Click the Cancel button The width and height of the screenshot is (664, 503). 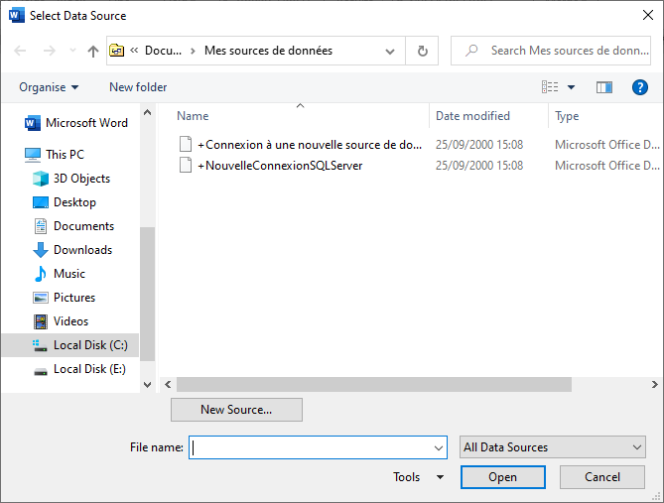[602, 477]
